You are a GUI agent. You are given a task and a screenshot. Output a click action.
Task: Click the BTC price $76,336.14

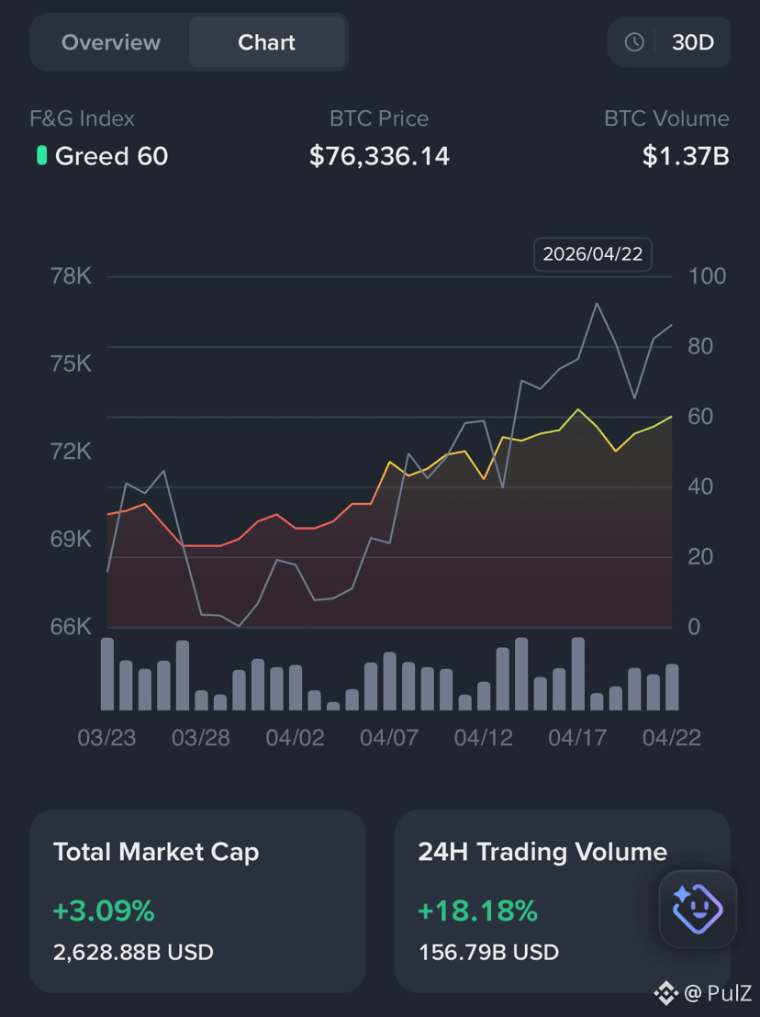coord(379,156)
